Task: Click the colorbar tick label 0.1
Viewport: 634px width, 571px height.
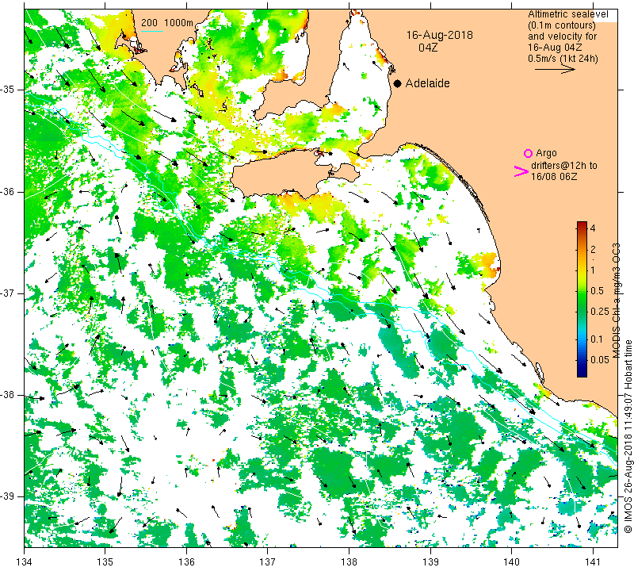Action: (x=597, y=339)
